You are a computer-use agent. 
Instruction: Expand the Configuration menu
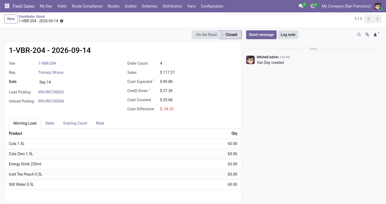pyautogui.click(x=212, y=6)
